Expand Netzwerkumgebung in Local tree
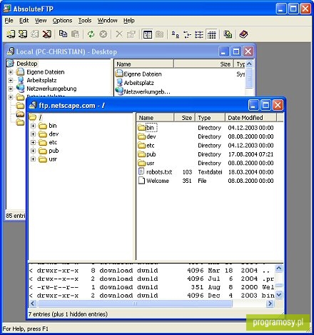Viewport: 314px width, 335px height. click(x=11, y=89)
